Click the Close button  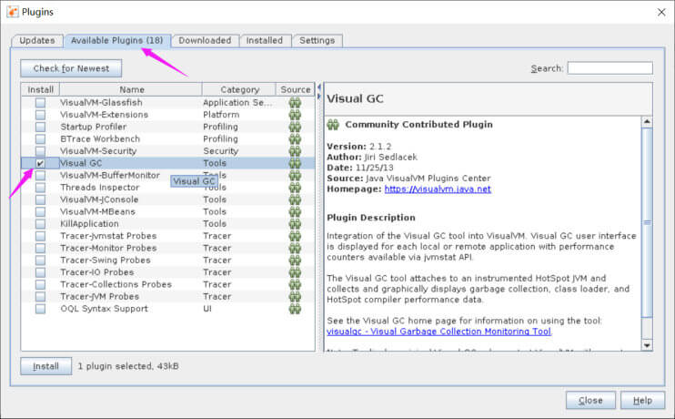pos(590,401)
